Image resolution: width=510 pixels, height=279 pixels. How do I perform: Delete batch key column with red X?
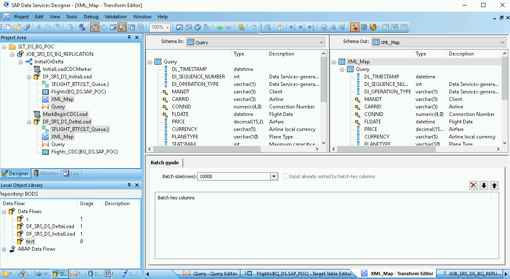click(473, 186)
